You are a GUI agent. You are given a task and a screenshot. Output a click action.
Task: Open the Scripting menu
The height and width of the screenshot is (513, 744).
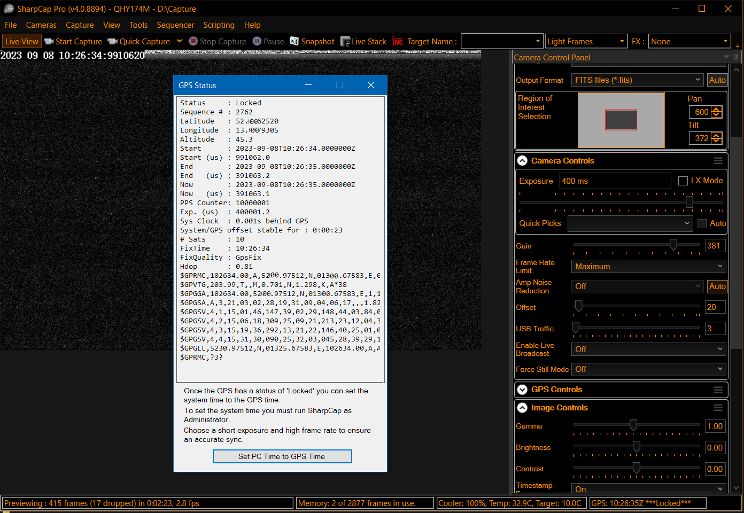pyautogui.click(x=219, y=25)
